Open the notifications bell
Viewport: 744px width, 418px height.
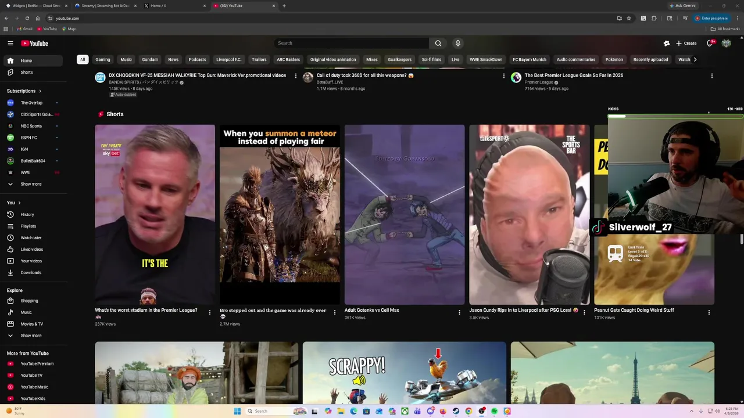click(710, 43)
